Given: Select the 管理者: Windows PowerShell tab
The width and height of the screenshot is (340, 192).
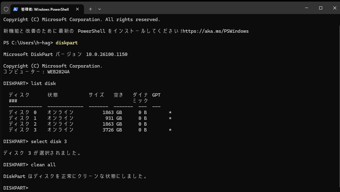Looking at the screenshot, I should point(47,9).
